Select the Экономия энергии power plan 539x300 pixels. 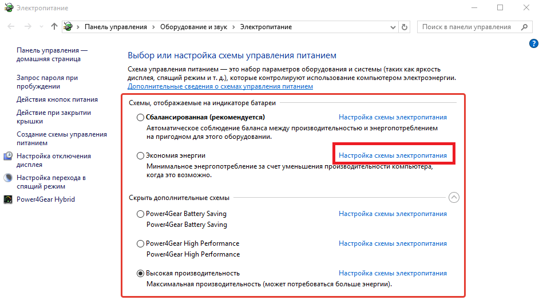[x=141, y=155]
